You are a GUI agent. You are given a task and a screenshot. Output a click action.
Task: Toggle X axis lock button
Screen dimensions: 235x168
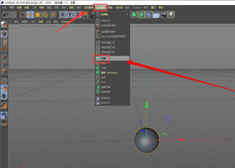[x=62, y=15]
